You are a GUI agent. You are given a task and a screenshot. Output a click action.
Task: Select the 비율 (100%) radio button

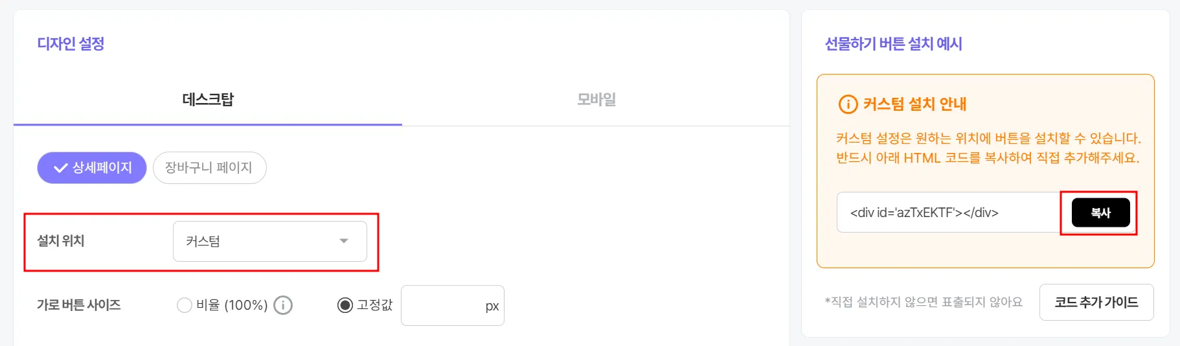[x=185, y=305]
